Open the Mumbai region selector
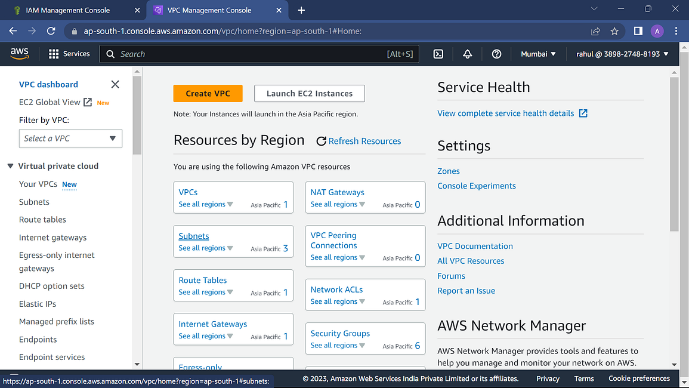 (x=538, y=54)
